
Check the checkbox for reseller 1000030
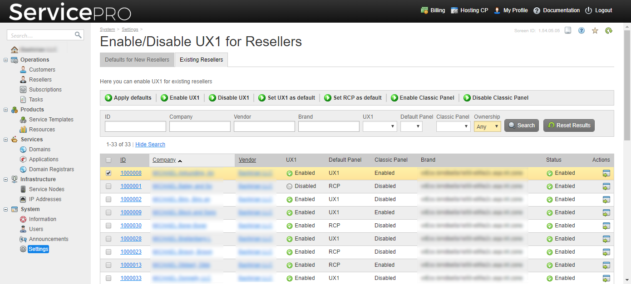pyautogui.click(x=108, y=226)
